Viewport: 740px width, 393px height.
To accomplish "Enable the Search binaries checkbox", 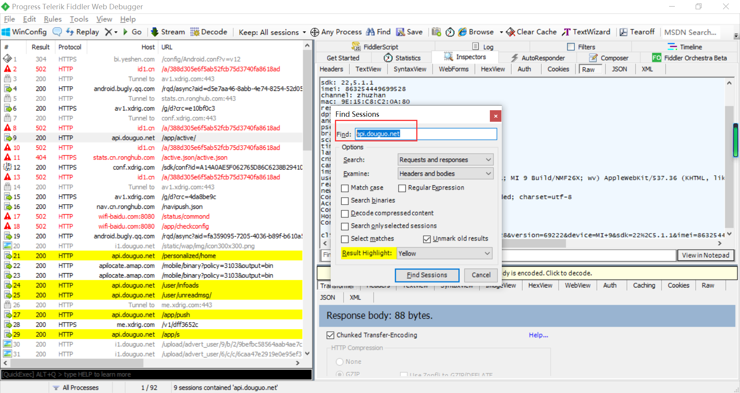I will click(x=345, y=201).
